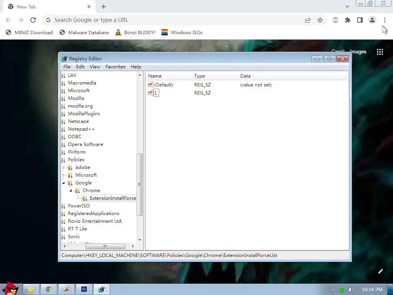Select the registry value named 1
The width and height of the screenshot is (393, 295).
[156, 93]
